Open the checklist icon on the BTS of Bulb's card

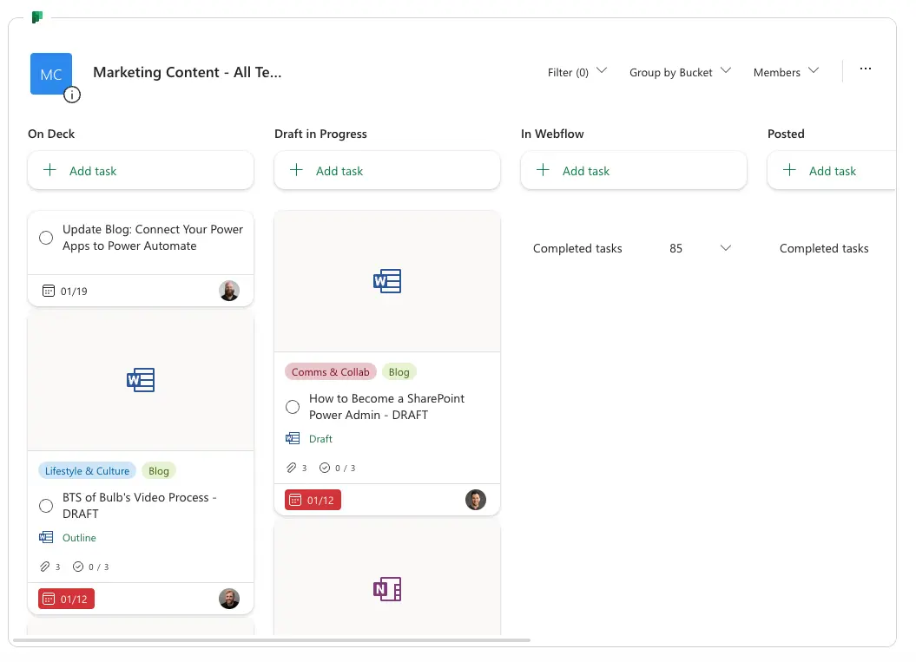tap(77, 567)
